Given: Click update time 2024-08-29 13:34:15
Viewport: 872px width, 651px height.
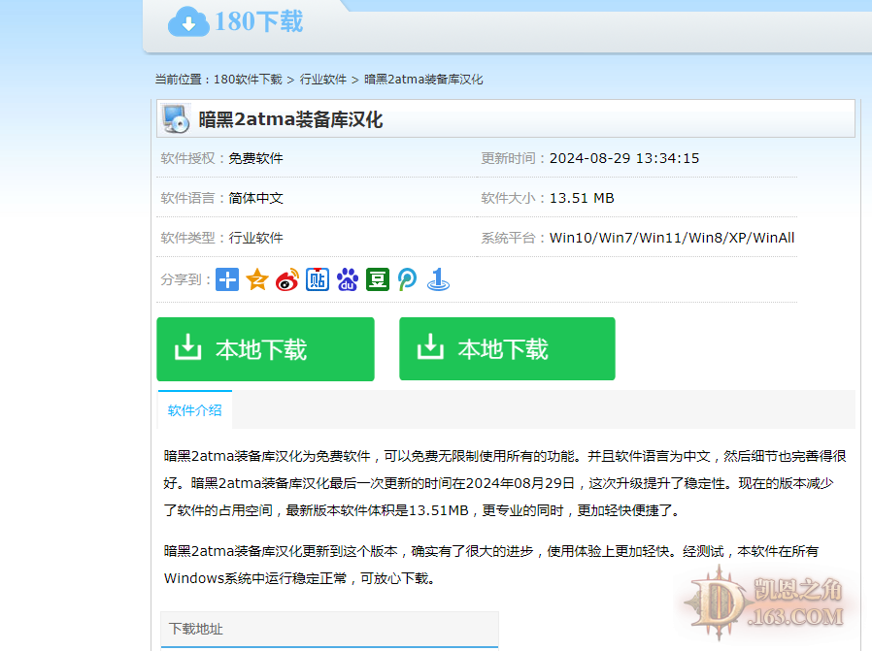Looking at the screenshot, I should 624,158.
